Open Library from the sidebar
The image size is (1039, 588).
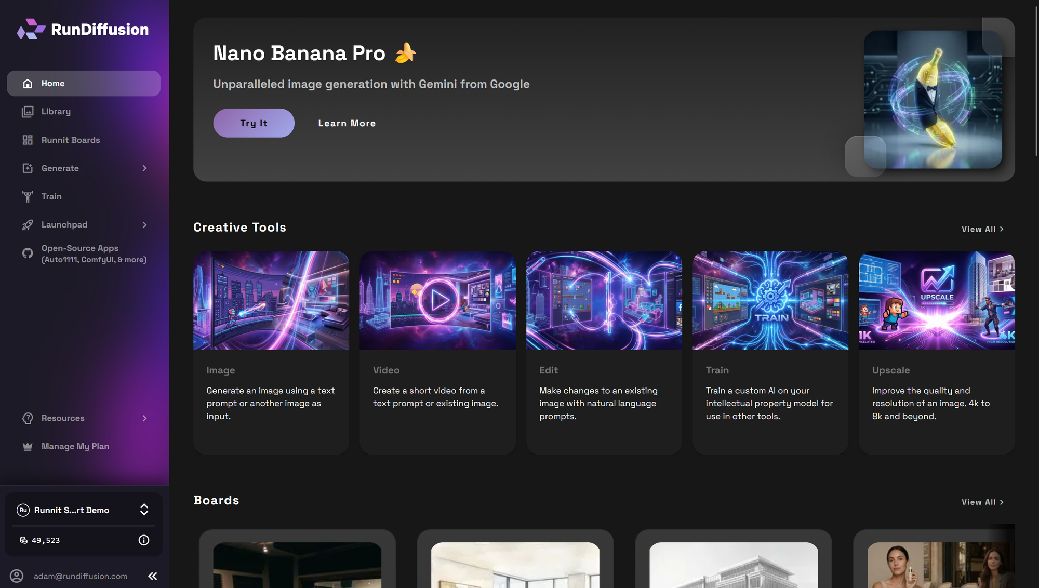(x=56, y=112)
